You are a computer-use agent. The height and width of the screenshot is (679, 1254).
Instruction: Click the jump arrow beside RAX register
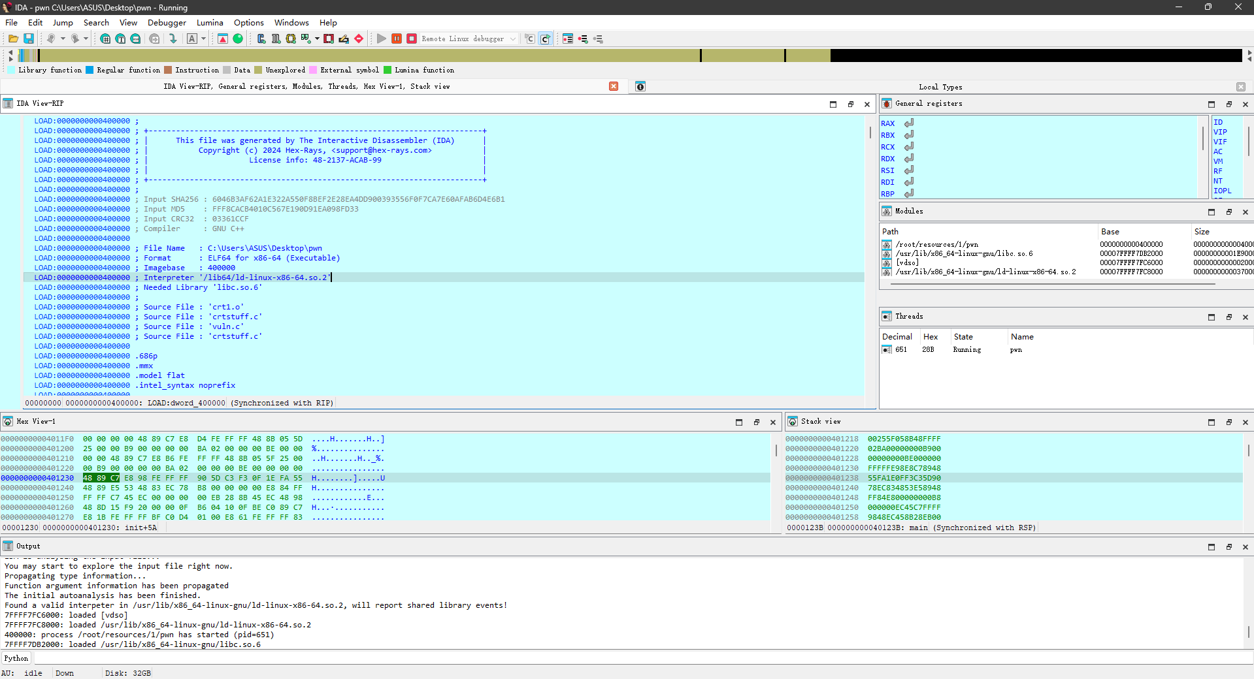909,123
